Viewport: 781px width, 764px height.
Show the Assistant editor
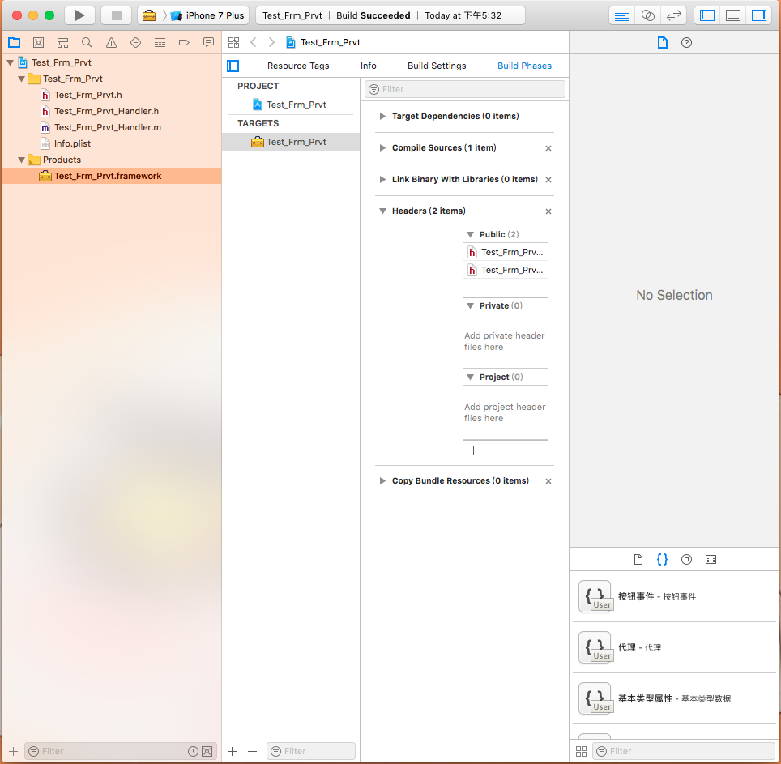(x=647, y=15)
